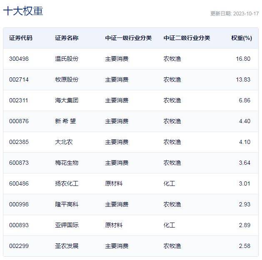
Task: Click weight value 16.80
Action: click(243, 59)
